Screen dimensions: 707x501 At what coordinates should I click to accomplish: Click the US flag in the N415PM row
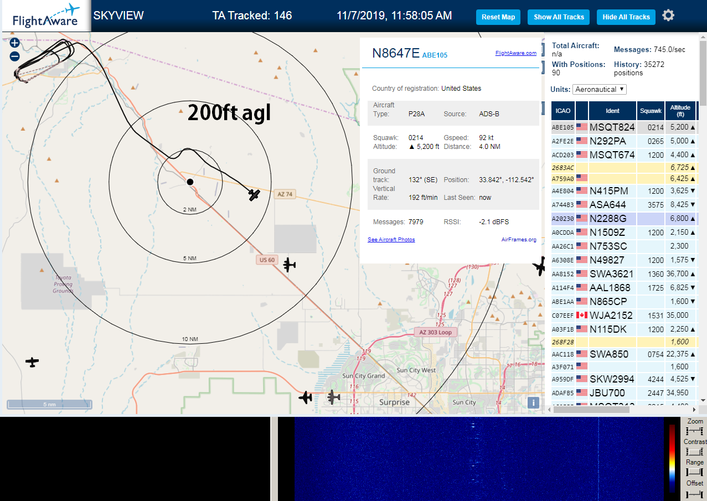point(581,190)
